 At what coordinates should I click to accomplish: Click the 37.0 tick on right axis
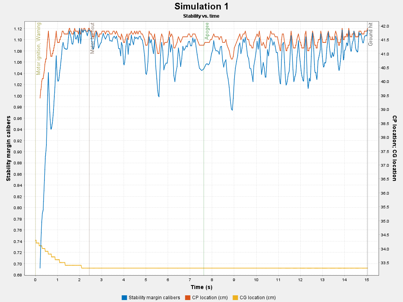pos(385,166)
